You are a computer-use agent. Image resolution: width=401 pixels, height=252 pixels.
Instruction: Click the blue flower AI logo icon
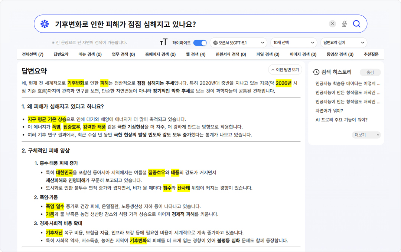point(45,24)
